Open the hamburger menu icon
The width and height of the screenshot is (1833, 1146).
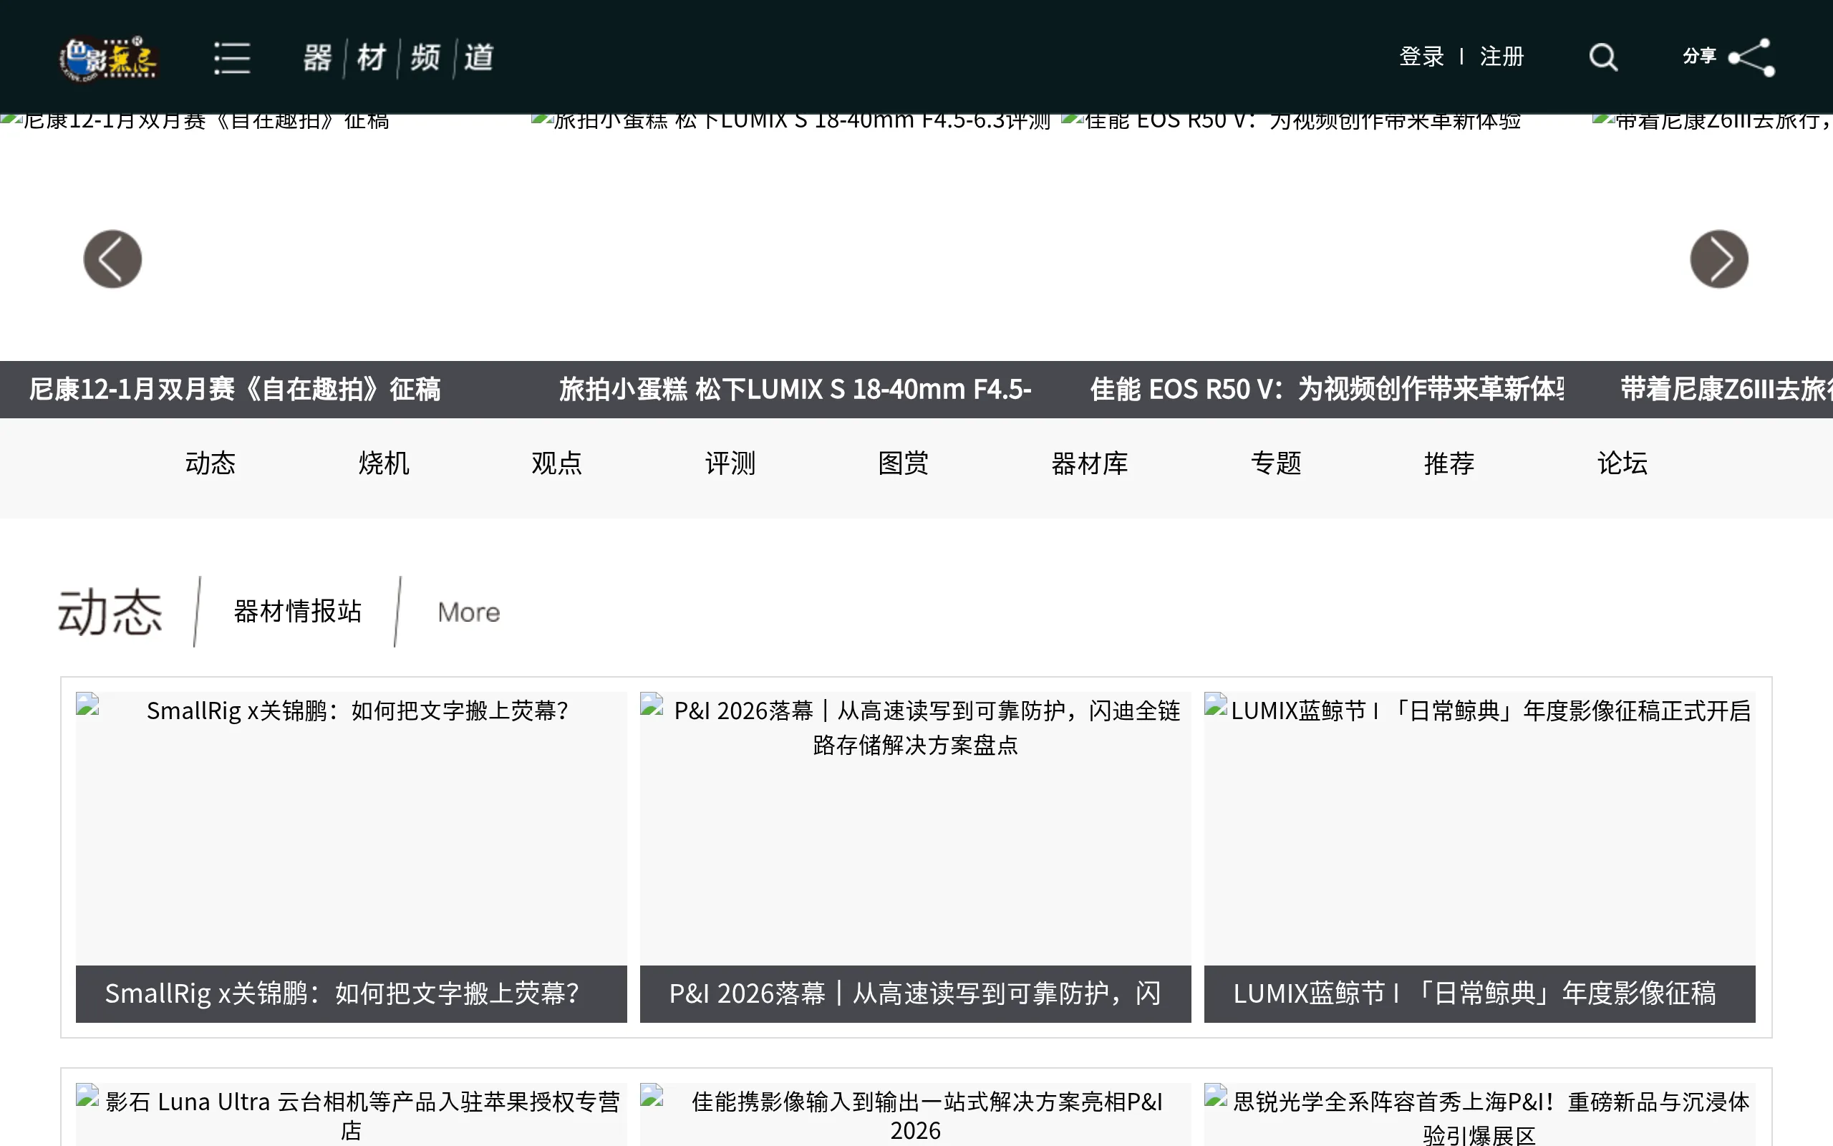tap(232, 57)
